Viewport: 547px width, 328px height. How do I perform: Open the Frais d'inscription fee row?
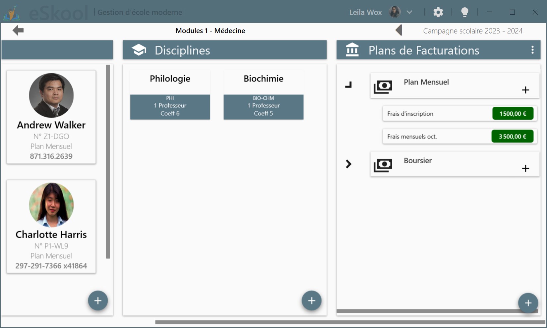click(x=460, y=114)
